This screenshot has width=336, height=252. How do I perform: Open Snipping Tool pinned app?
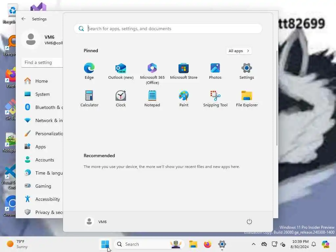tap(215, 98)
